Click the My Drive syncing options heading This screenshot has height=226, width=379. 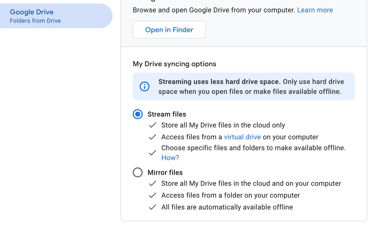(174, 64)
